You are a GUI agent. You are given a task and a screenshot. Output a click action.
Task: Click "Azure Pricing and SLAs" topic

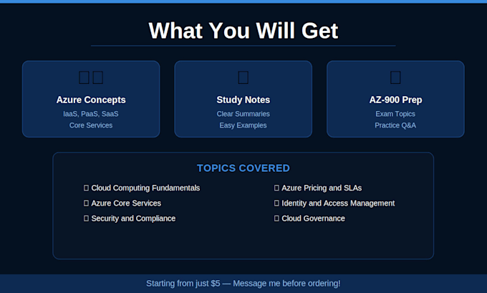(322, 188)
